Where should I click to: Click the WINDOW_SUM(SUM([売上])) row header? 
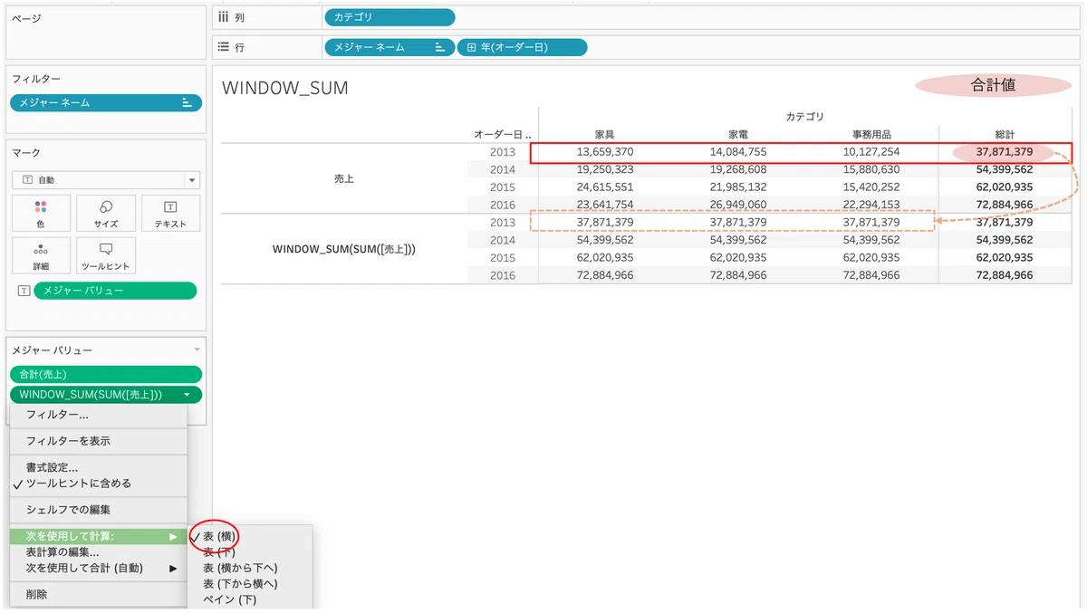(x=343, y=249)
